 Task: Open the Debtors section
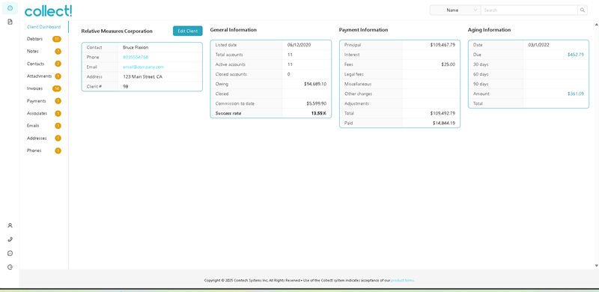pyautogui.click(x=34, y=39)
